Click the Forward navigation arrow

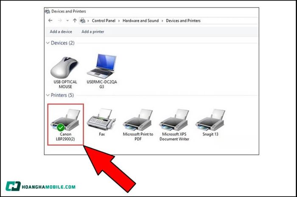click(x=60, y=20)
